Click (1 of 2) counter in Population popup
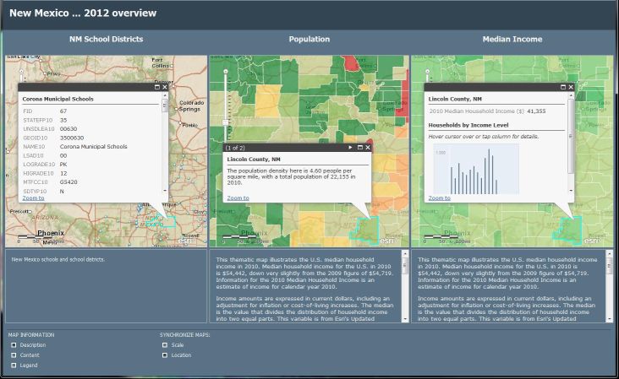Image resolution: width=619 pixels, height=379 pixels. [235, 148]
